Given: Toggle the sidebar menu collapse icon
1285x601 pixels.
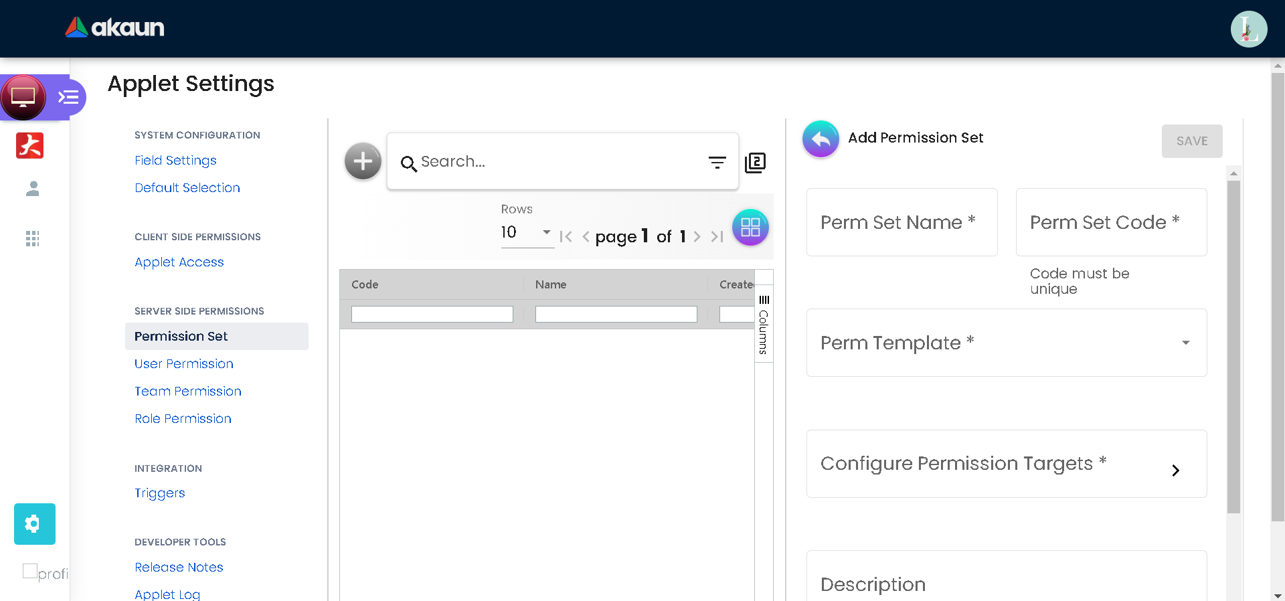Looking at the screenshot, I should pos(68,98).
